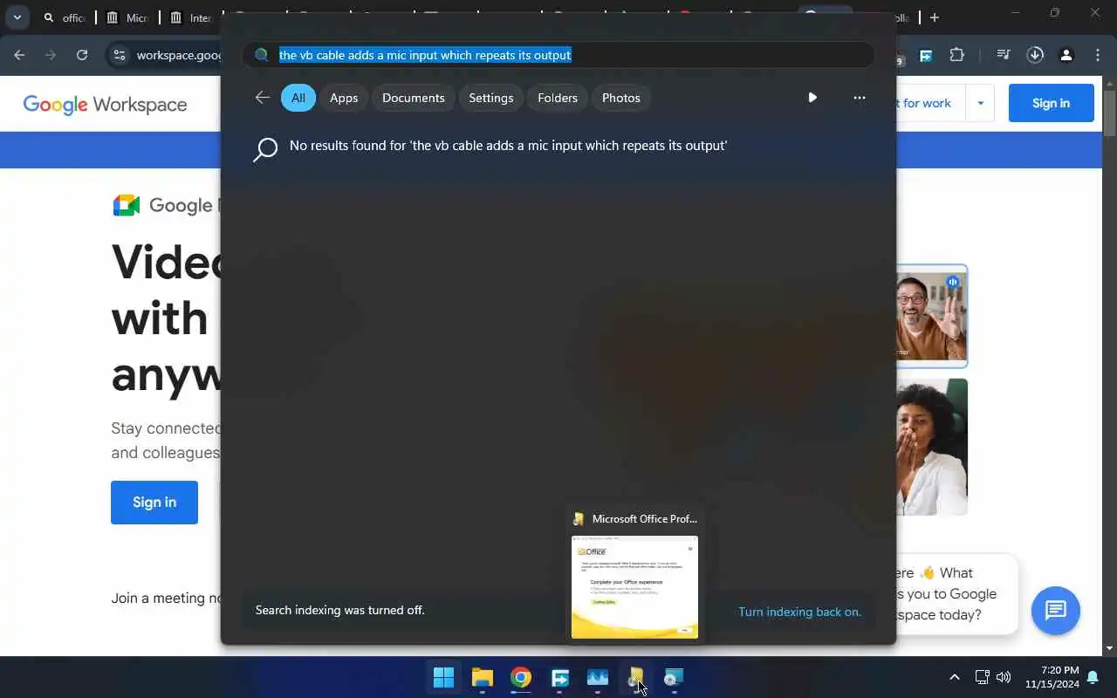Open the Windows Start menu
This screenshot has width=1117, height=698.
point(444,677)
